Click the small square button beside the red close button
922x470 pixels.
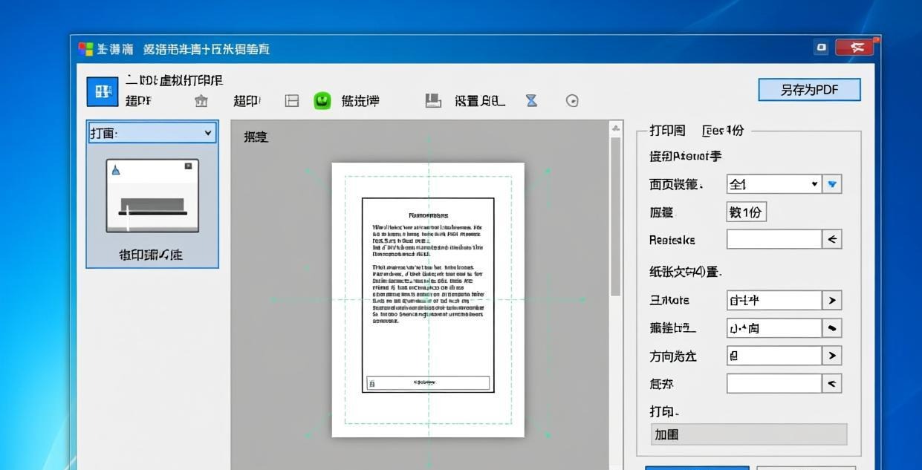point(821,48)
